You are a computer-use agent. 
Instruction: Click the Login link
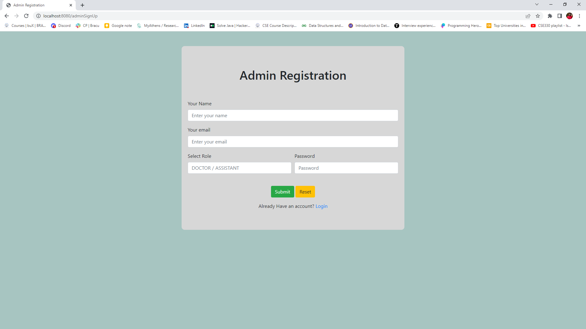coord(321,206)
